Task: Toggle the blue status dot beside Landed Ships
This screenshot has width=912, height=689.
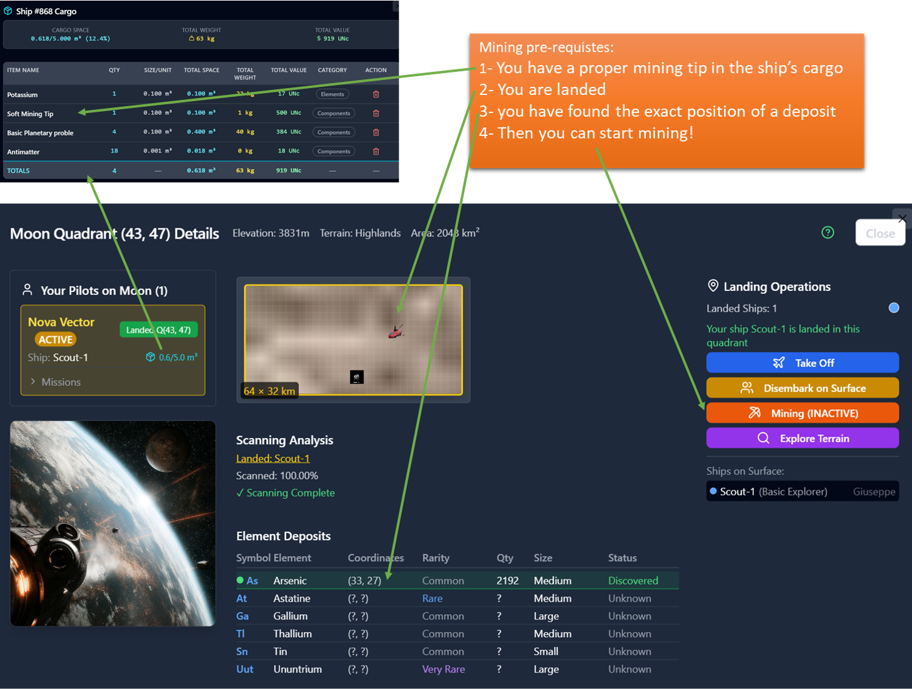Action: 893,307
